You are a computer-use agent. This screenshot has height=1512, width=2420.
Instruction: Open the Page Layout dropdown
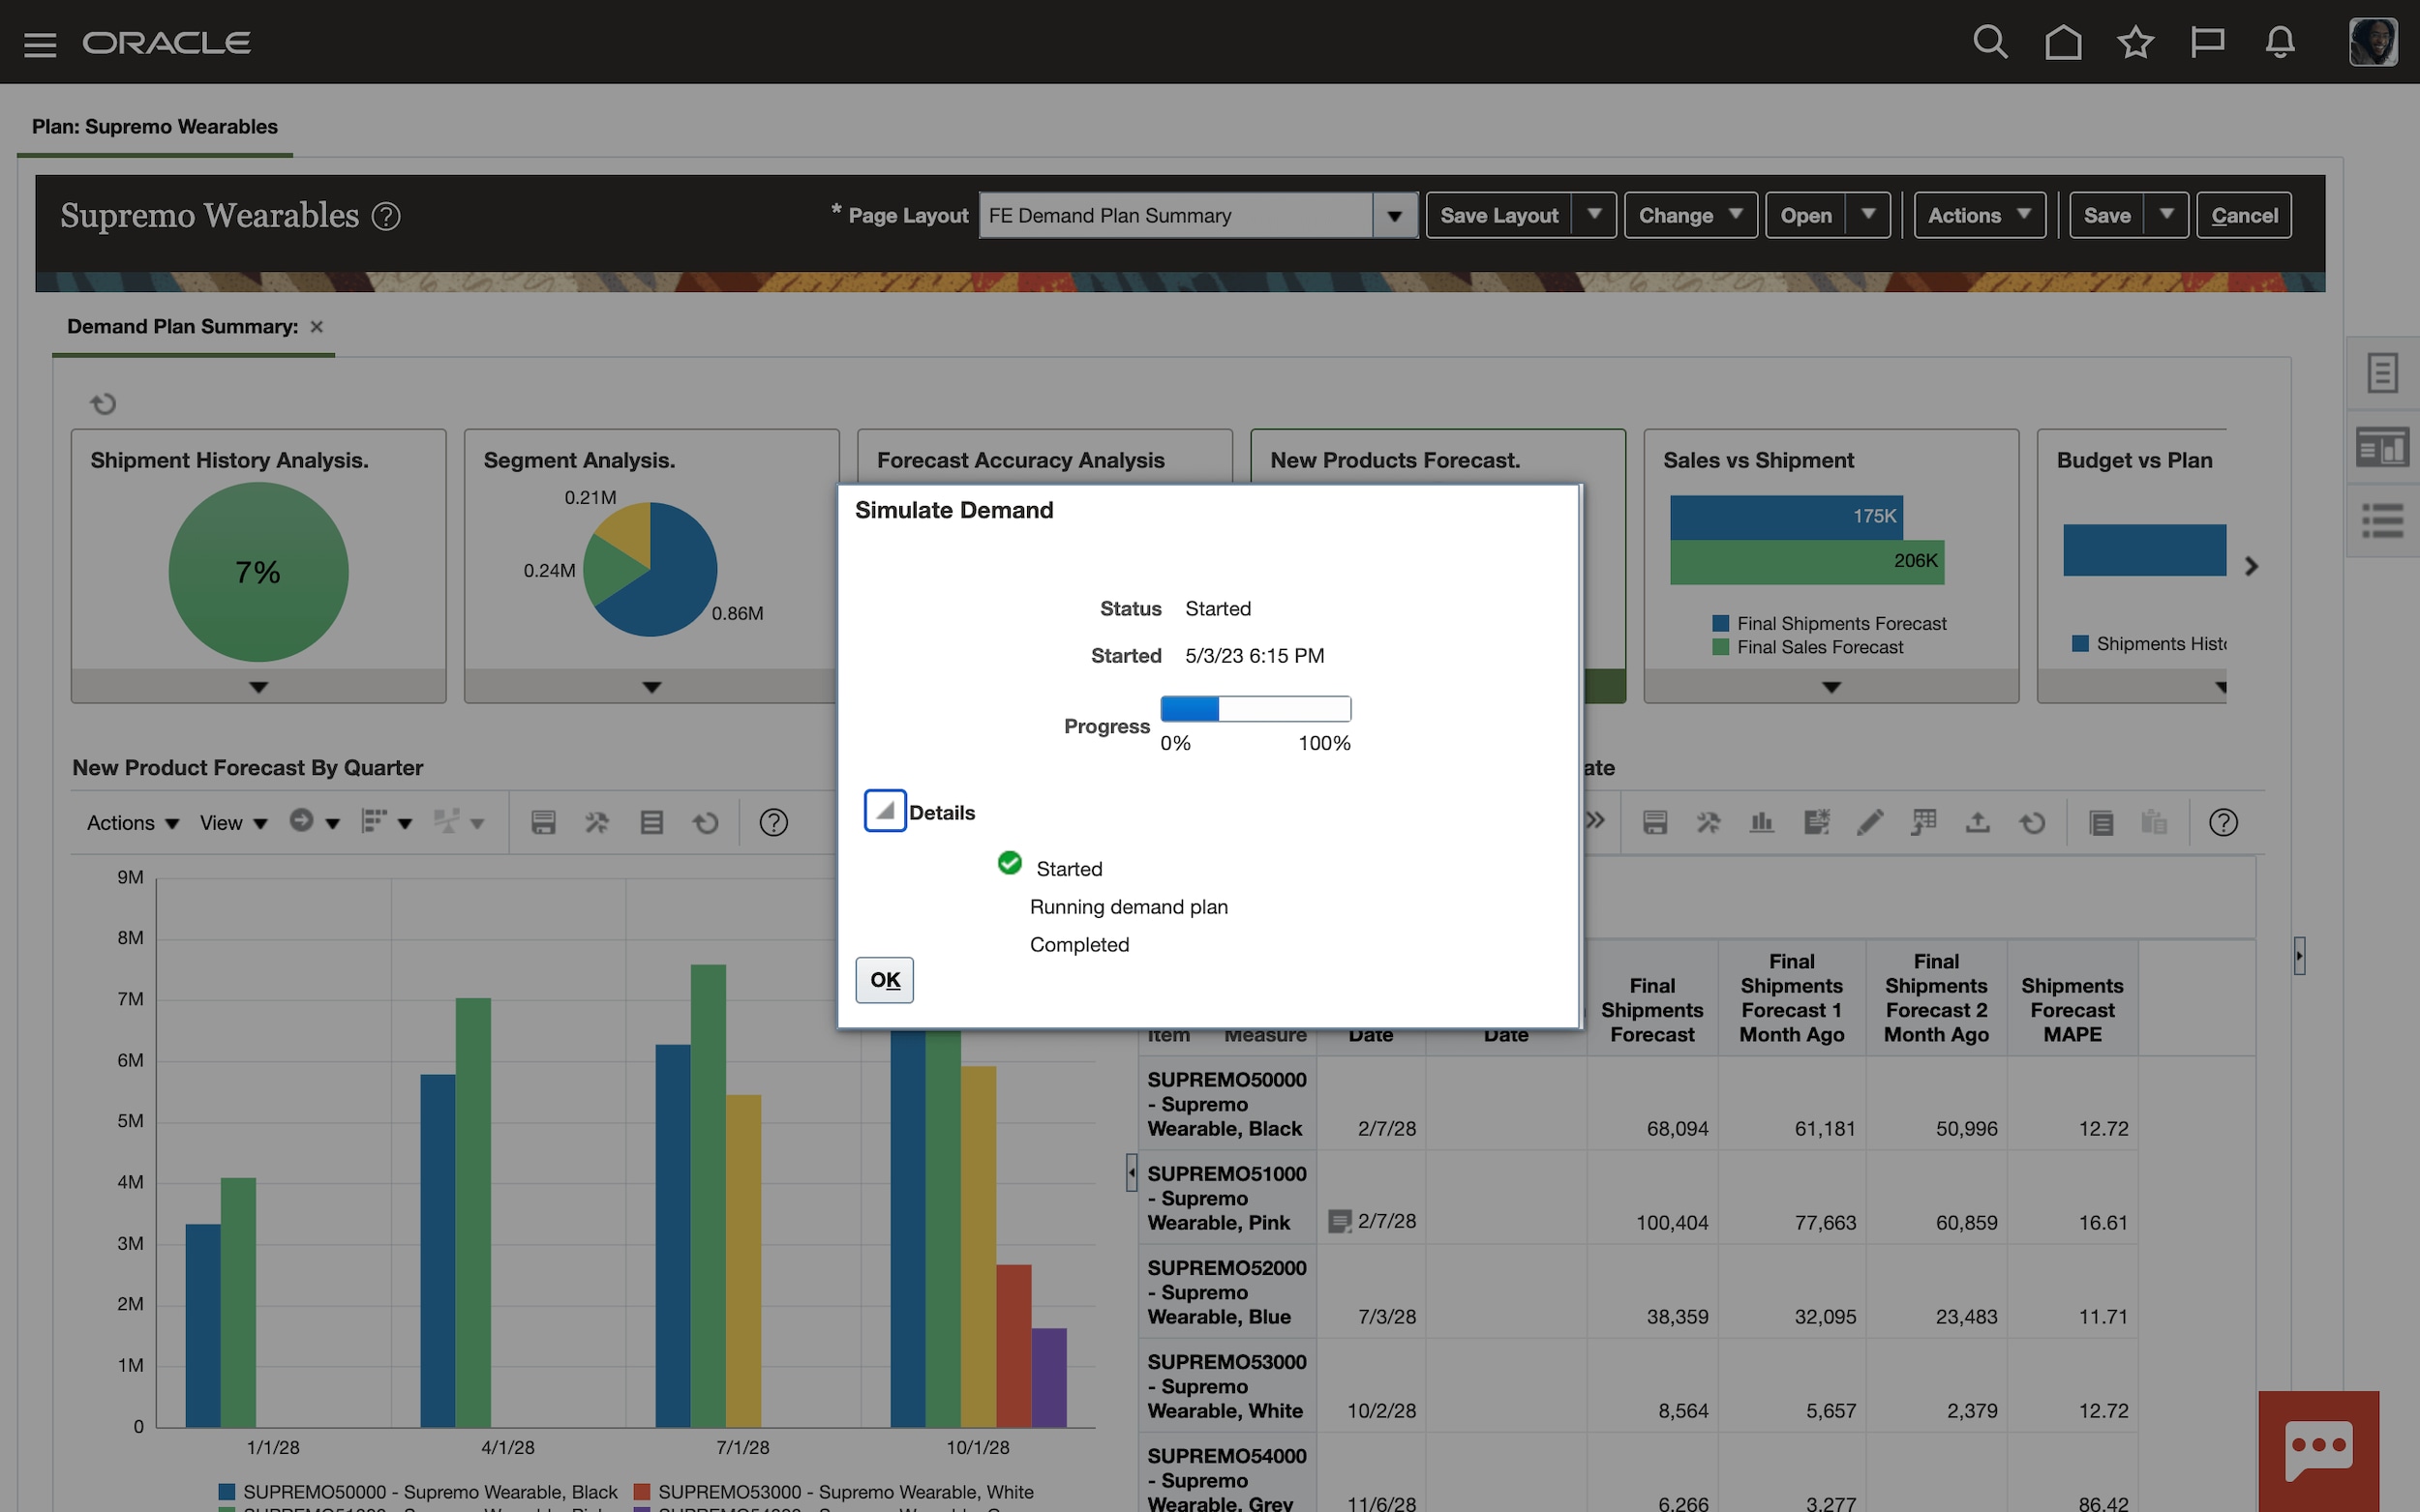[1394, 216]
